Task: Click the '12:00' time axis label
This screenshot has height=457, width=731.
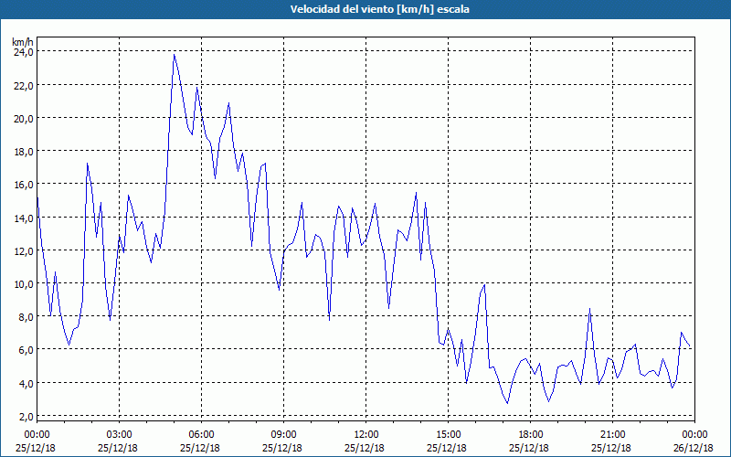Action: 366,435
